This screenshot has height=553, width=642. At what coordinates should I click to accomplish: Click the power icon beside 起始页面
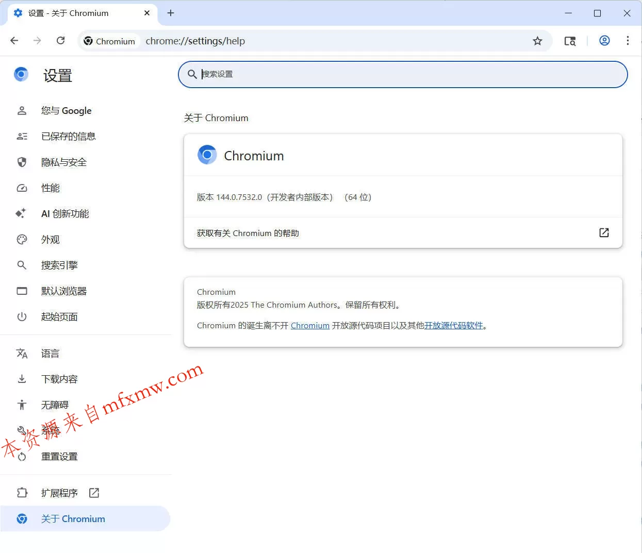(x=22, y=316)
